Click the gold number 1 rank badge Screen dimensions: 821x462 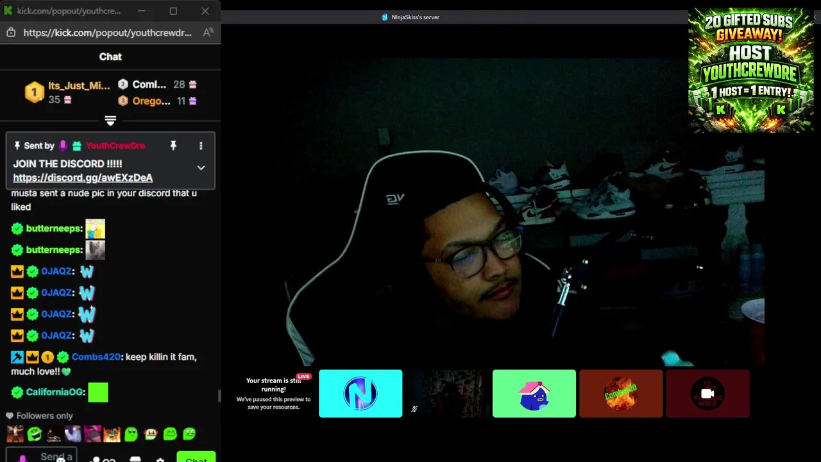(34, 92)
